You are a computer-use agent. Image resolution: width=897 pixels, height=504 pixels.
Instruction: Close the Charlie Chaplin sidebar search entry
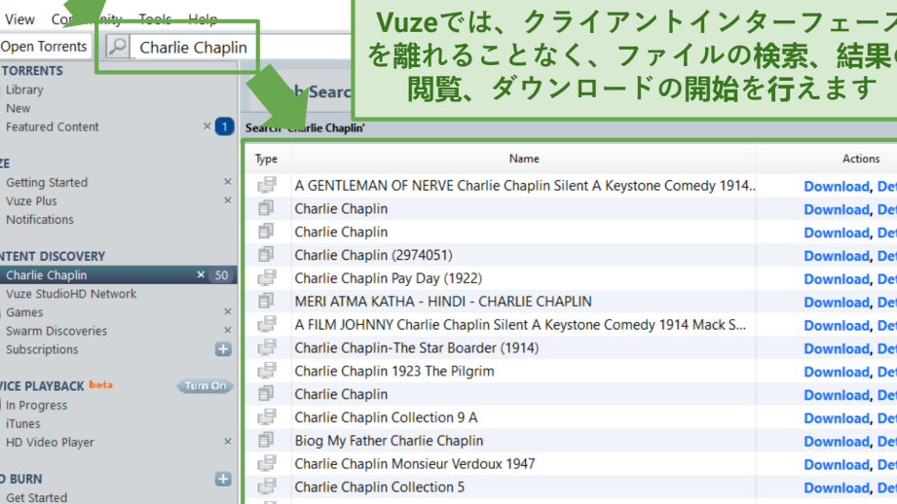[x=202, y=275]
